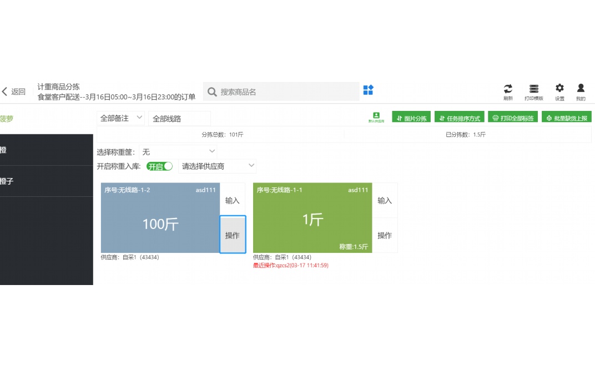Click the back arrow 返回
Viewport: 595px width, 366px height.
(13, 91)
